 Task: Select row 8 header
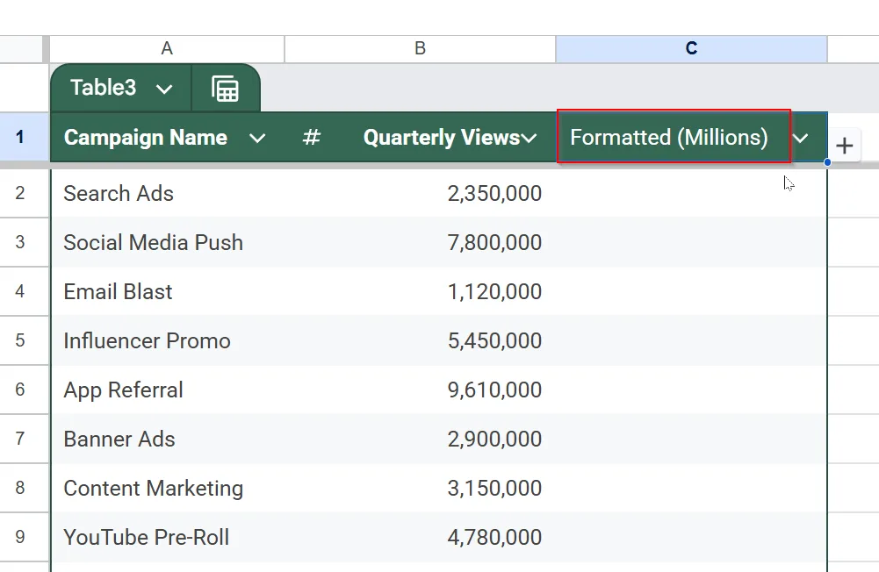tap(20, 488)
